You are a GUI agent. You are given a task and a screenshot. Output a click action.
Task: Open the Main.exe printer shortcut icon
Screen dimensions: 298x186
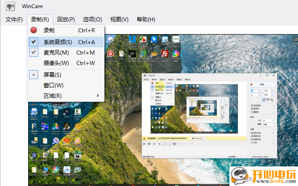point(34,111)
